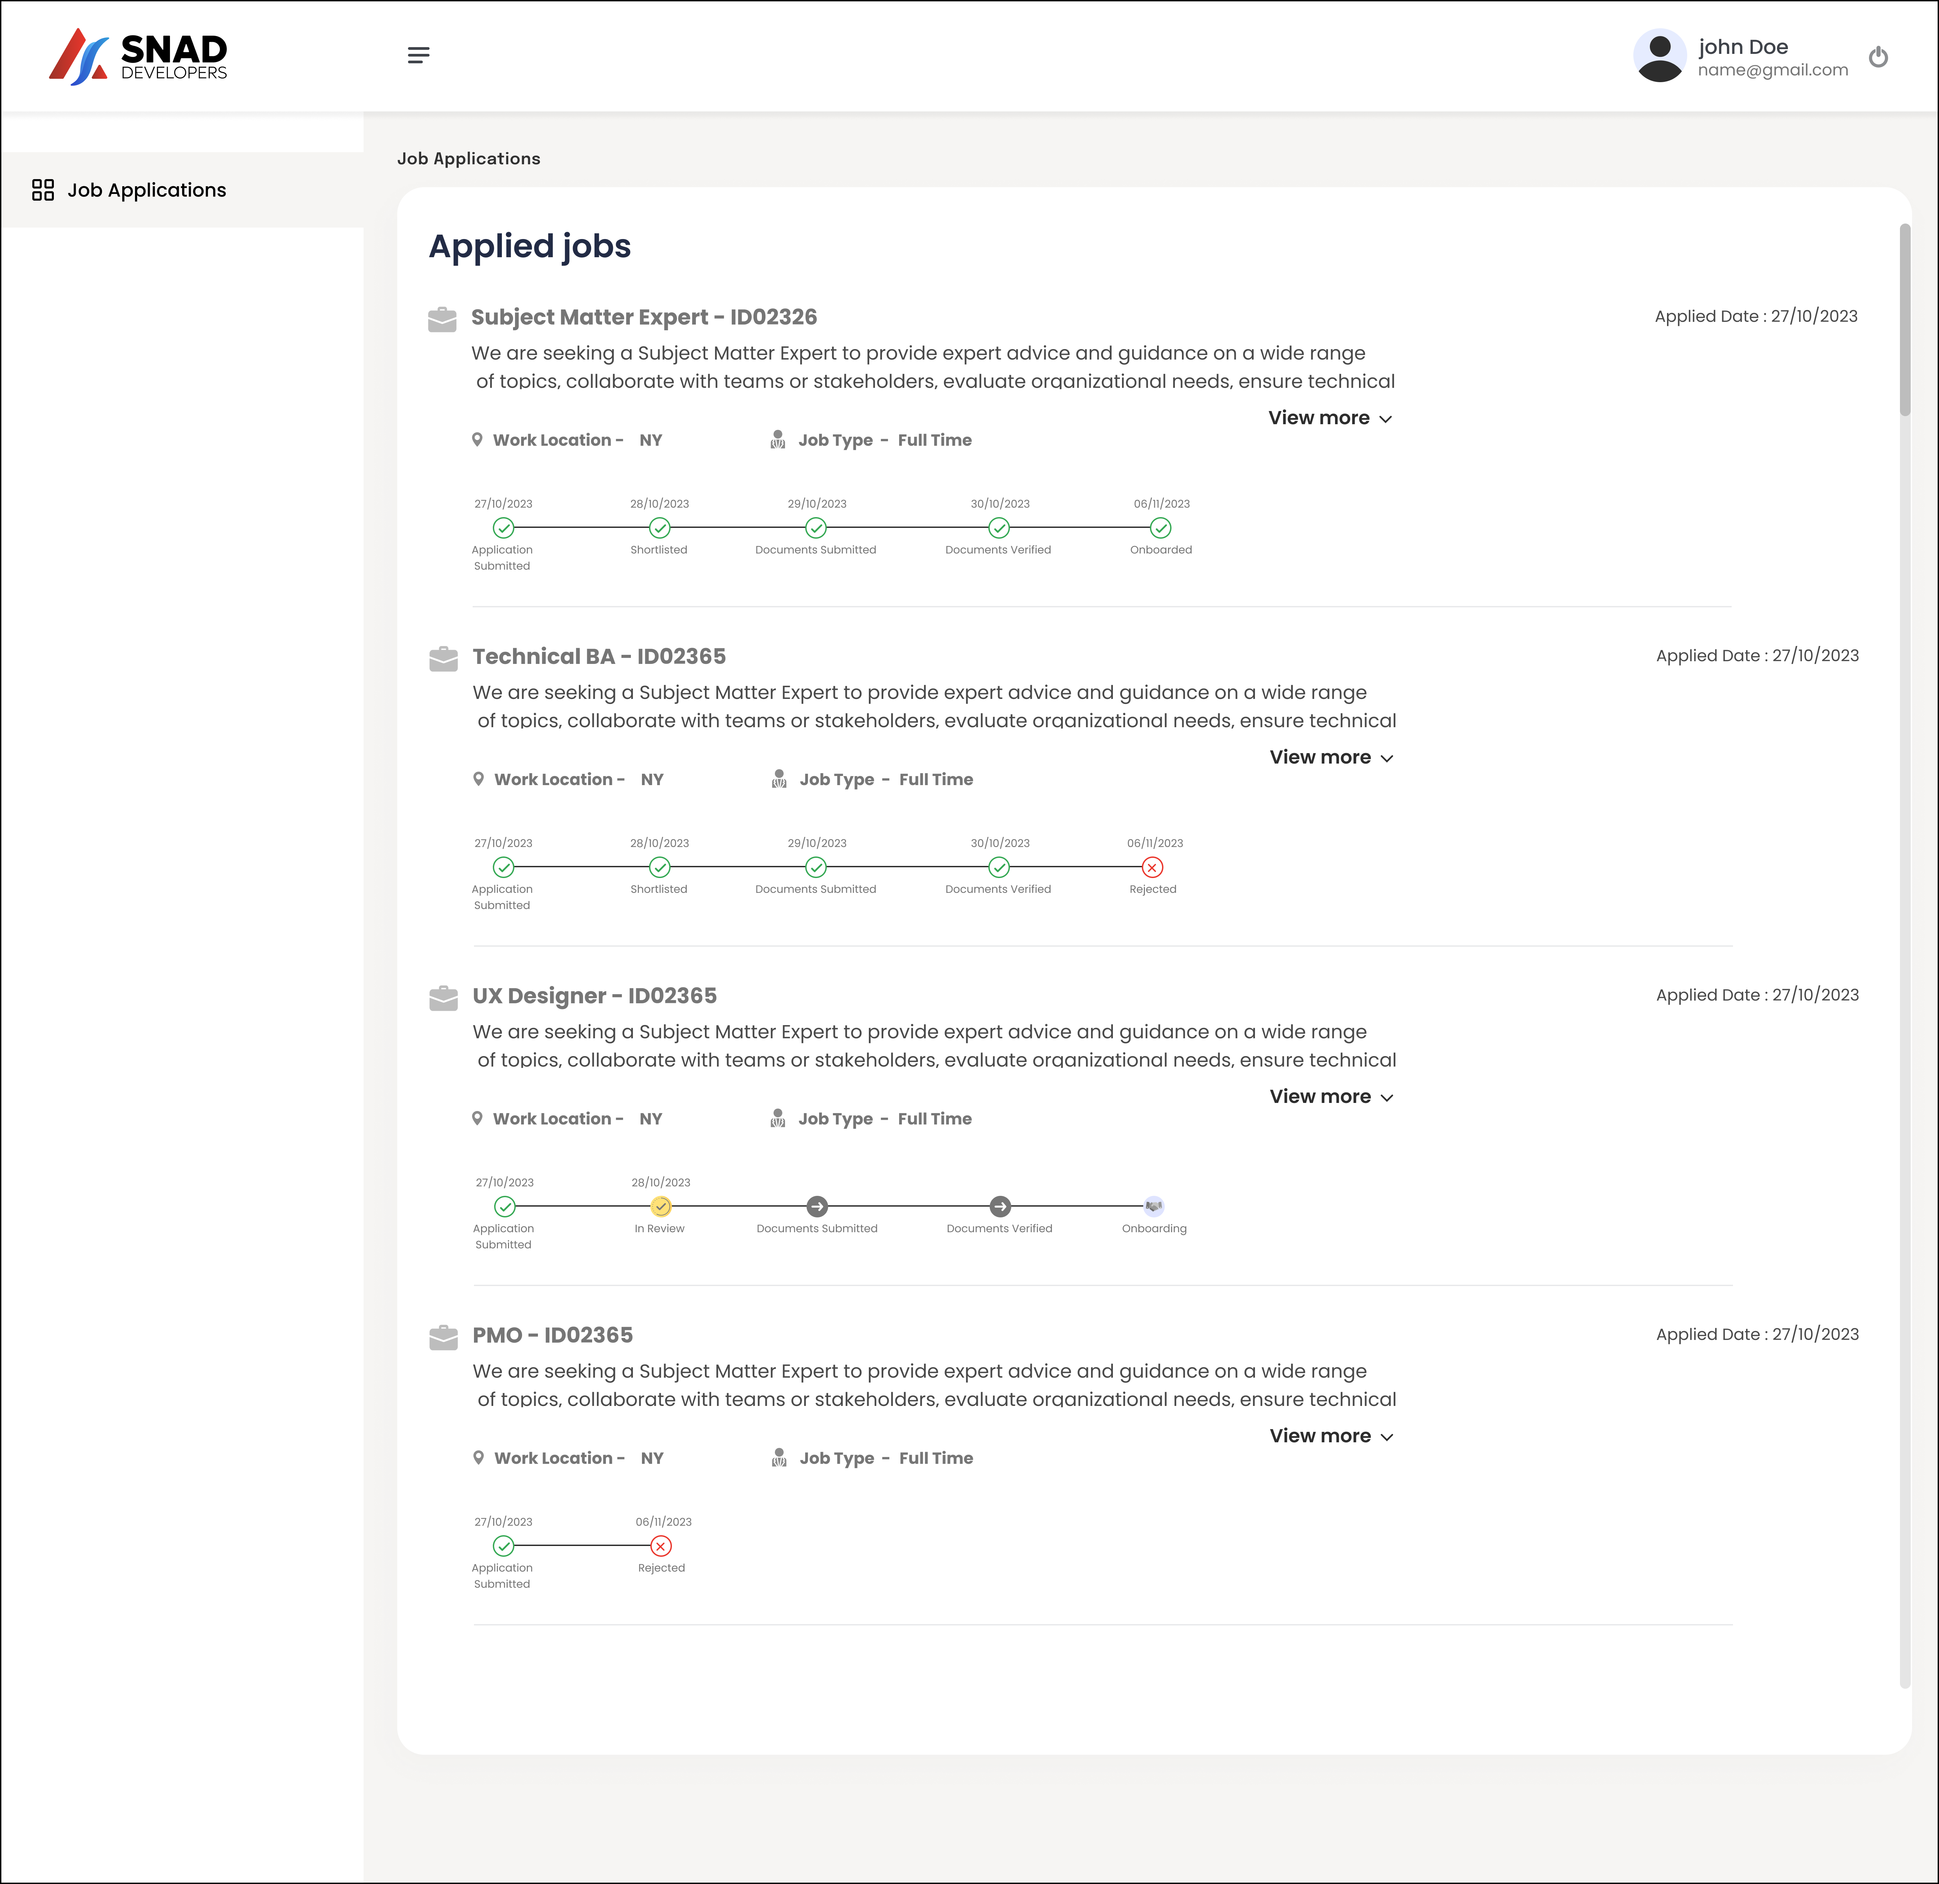Click Documents Submitted marker in Technical BA
The image size is (1939, 1884).
[816, 868]
